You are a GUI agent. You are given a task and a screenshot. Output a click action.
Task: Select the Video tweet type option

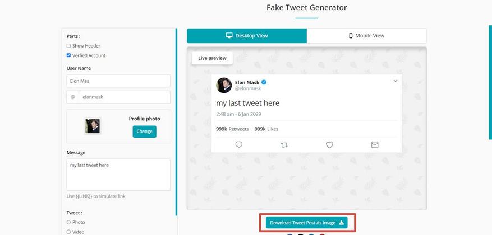pyautogui.click(x=68, y=232)
